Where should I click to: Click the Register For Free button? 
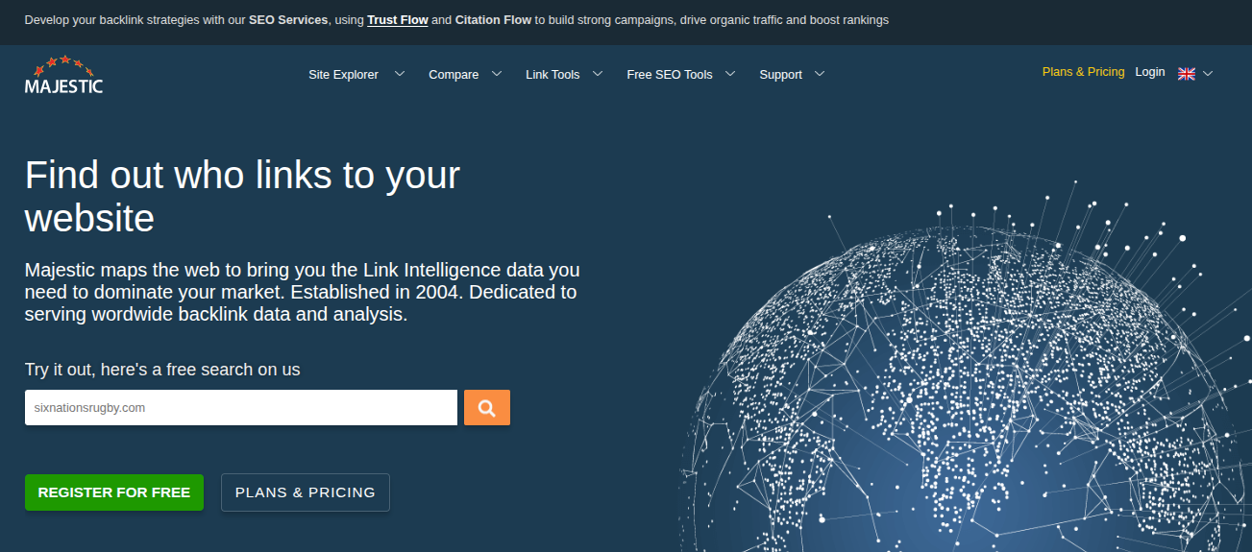coord(114,492)
